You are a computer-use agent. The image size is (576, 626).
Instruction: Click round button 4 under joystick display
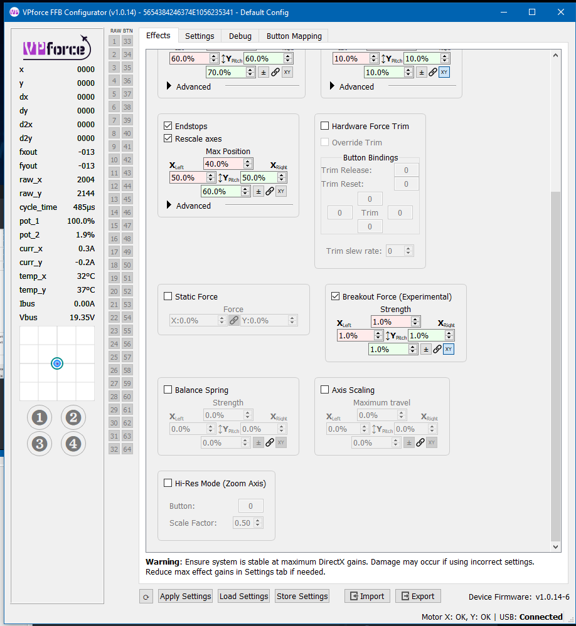tap(73, 444)
